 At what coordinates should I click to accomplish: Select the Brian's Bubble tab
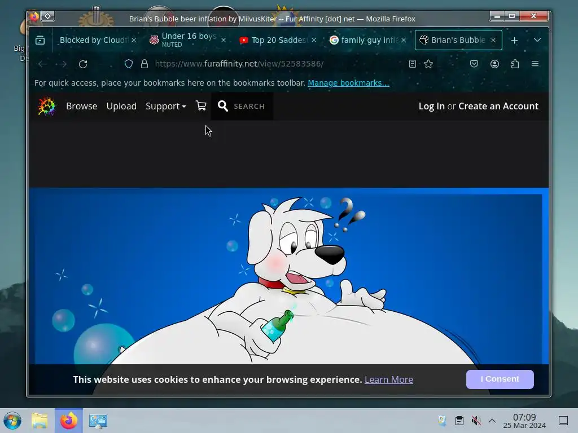(457, 40)
